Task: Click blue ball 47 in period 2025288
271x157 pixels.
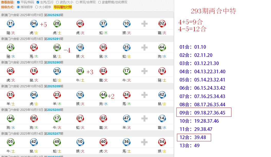Action: 126,118
